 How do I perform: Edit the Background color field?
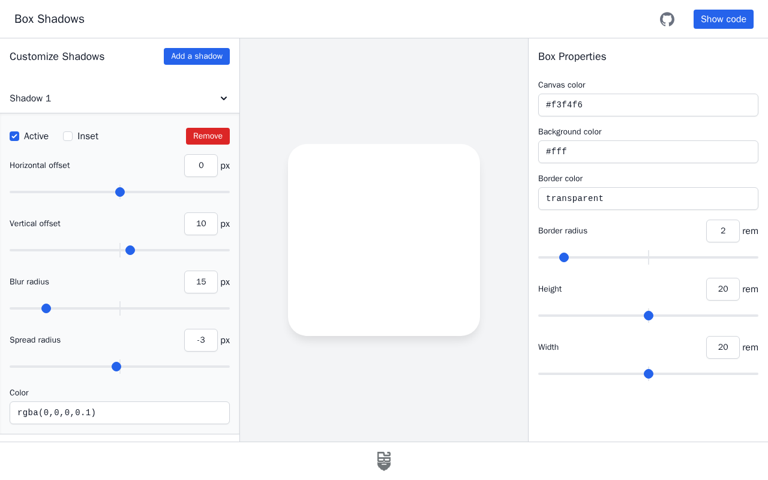pos(648,152)
